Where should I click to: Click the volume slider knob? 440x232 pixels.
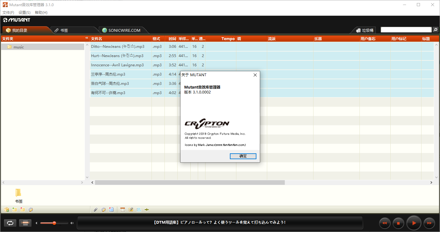point(54,223)
